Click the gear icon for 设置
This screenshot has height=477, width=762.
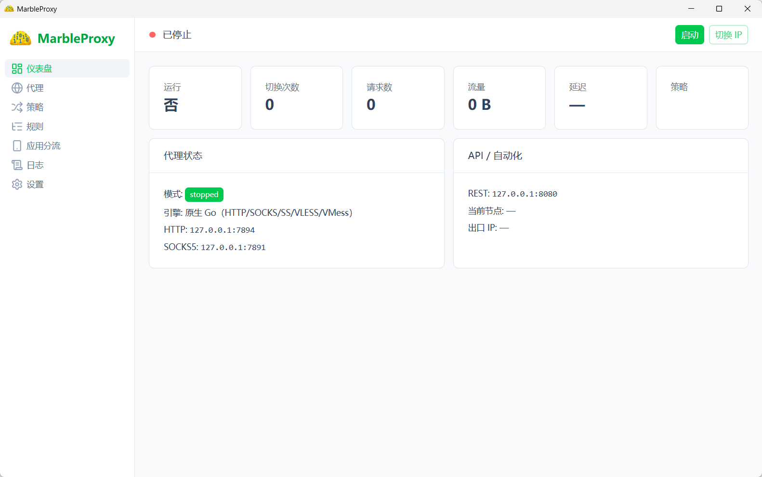coord(17,184)
